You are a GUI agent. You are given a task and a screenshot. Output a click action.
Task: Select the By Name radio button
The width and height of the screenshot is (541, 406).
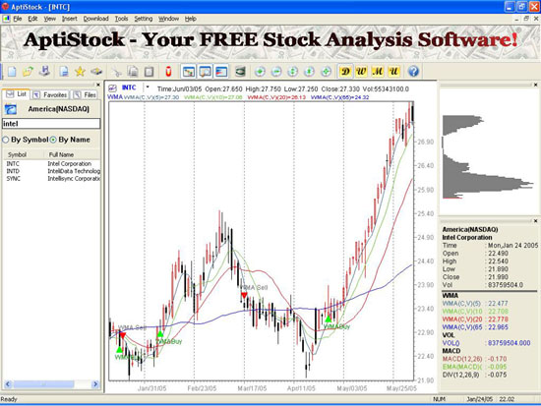53,140
